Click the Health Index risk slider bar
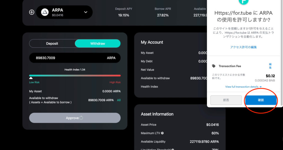283x150 pixels. point(75,76)
